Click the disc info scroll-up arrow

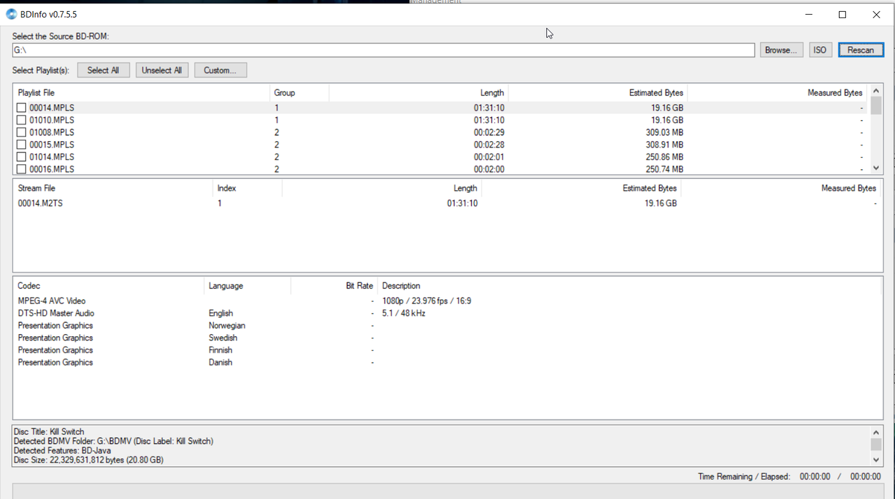[876, 433]
